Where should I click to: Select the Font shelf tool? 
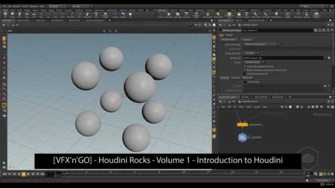(x=96, y=15)
